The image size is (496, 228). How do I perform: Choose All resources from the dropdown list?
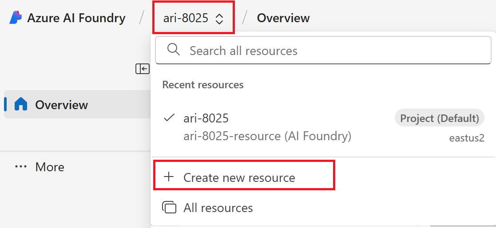tap(218, 208)
